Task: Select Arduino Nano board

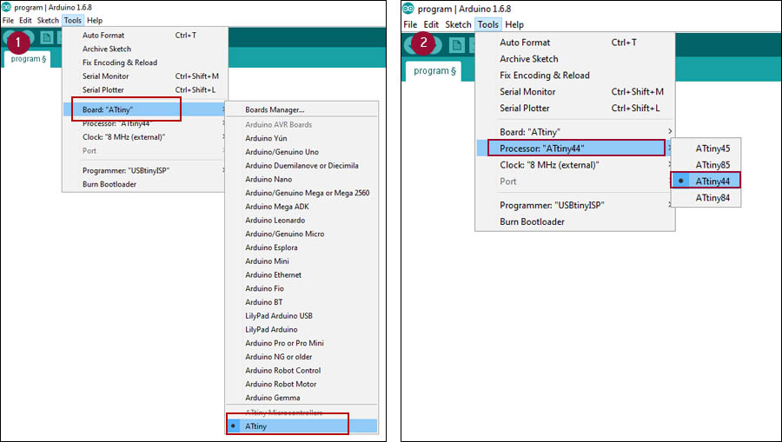Action: click(x=302, y=179)
